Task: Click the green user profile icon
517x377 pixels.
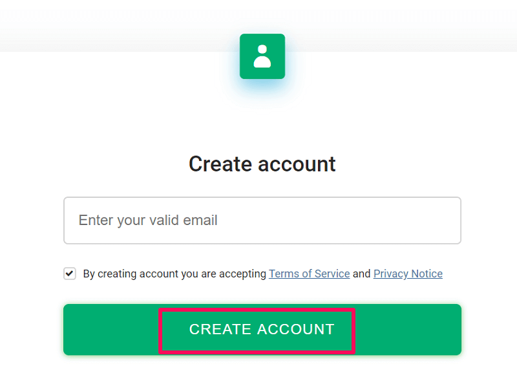Action: coord(262,56)
